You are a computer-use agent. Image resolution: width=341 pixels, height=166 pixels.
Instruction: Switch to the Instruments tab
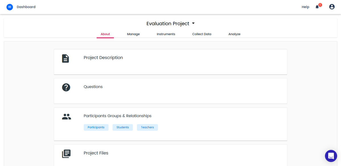pos(166,34)
